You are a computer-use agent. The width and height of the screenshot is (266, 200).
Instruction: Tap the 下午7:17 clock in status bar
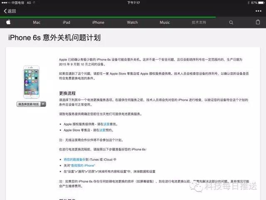tap(133, 3)
